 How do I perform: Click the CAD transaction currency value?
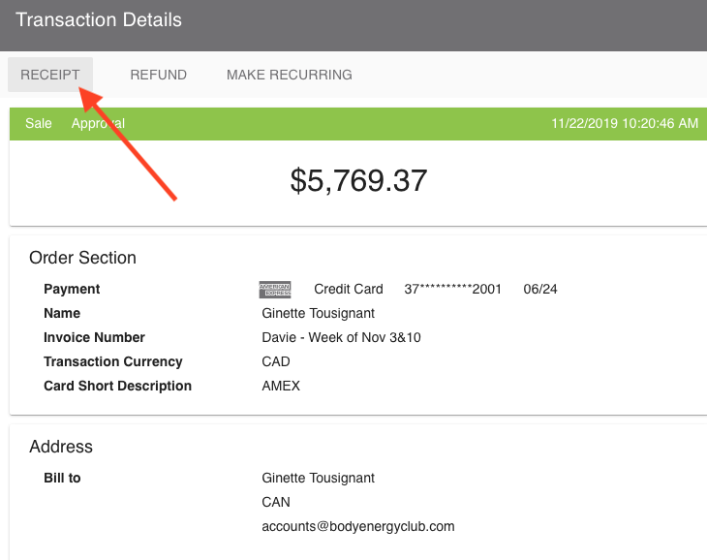276,361
